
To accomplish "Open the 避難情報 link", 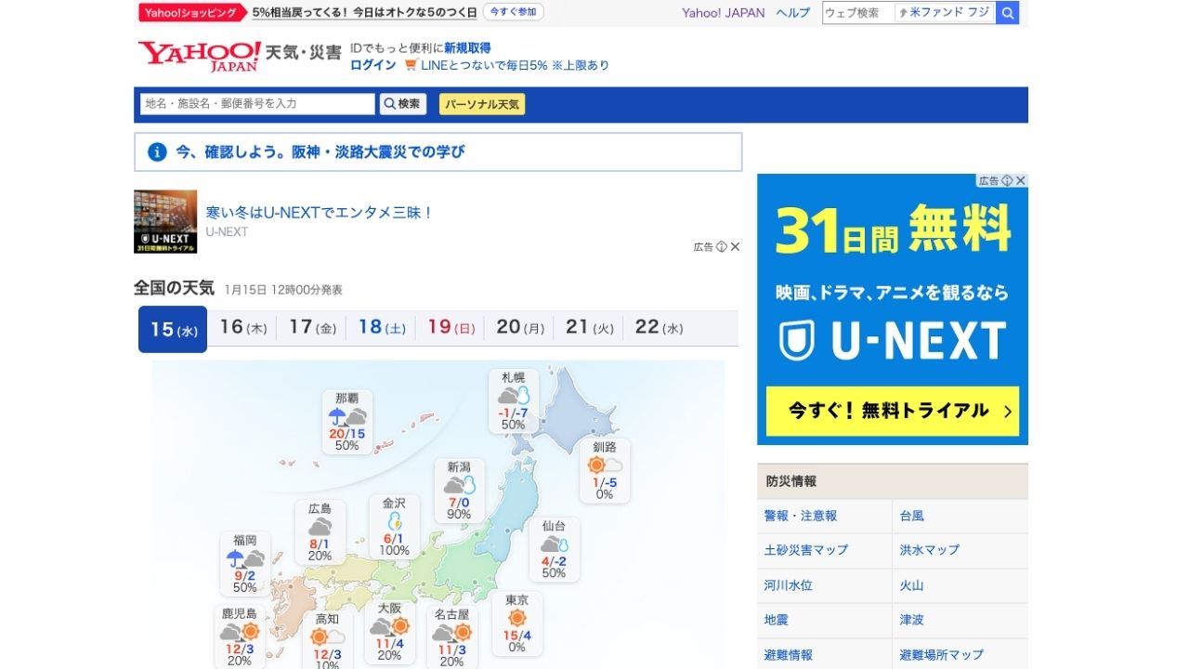I will coord(789,655).
